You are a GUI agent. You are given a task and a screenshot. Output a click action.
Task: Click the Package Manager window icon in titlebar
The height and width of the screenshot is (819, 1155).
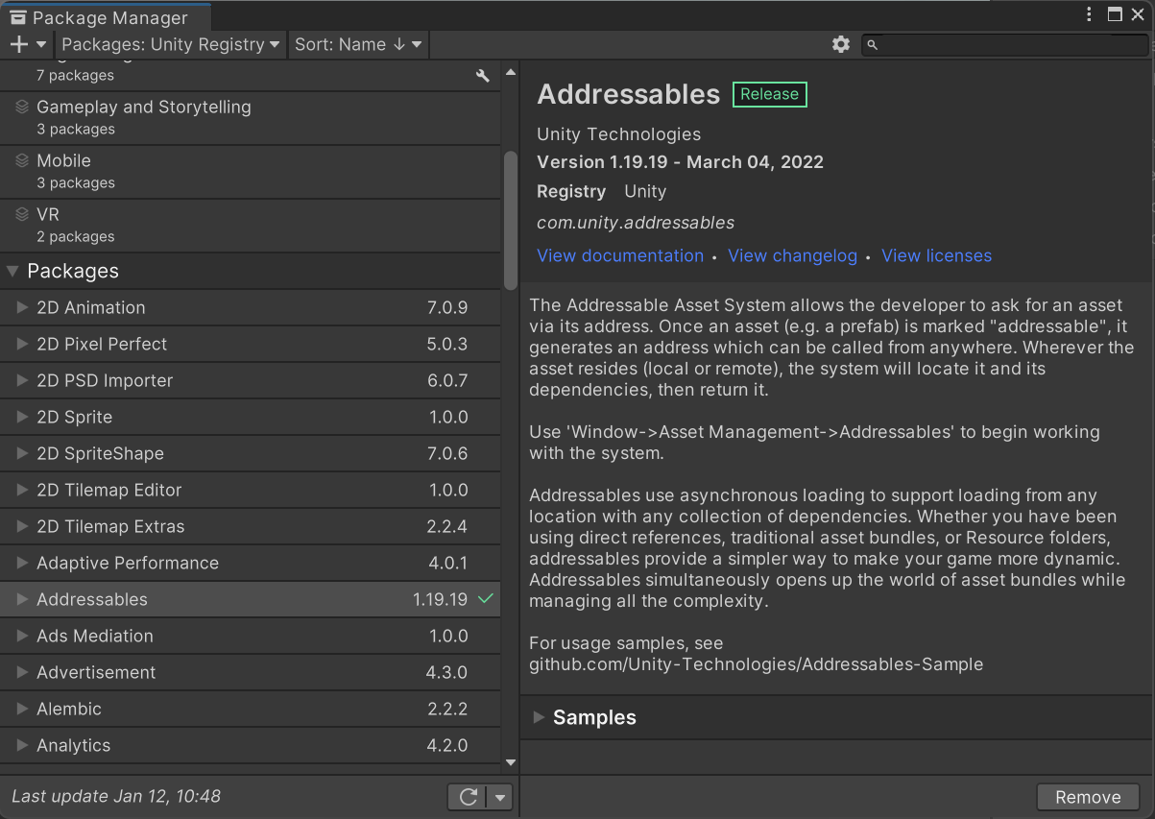point(17,16)
